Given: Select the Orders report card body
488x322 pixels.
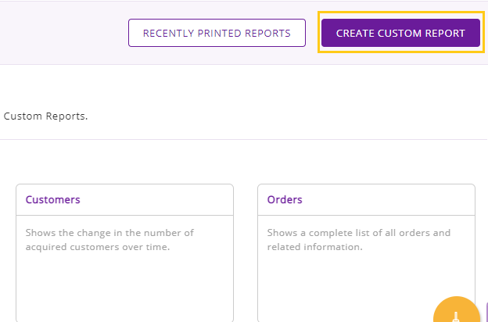Looking at the screenshot, I should 366,269.
